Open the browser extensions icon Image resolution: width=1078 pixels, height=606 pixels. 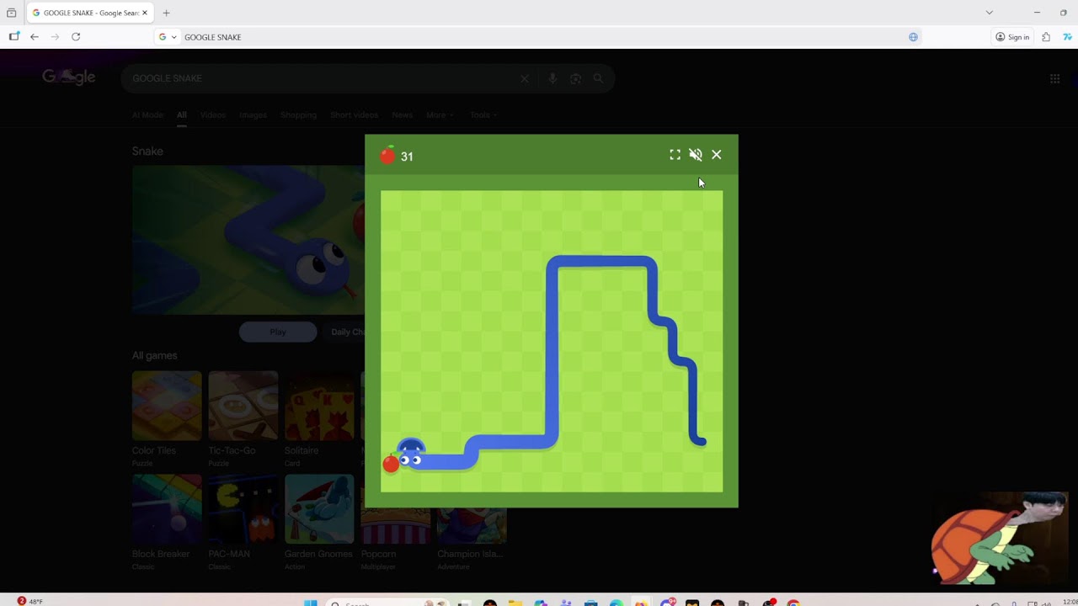coord(1046,37)
